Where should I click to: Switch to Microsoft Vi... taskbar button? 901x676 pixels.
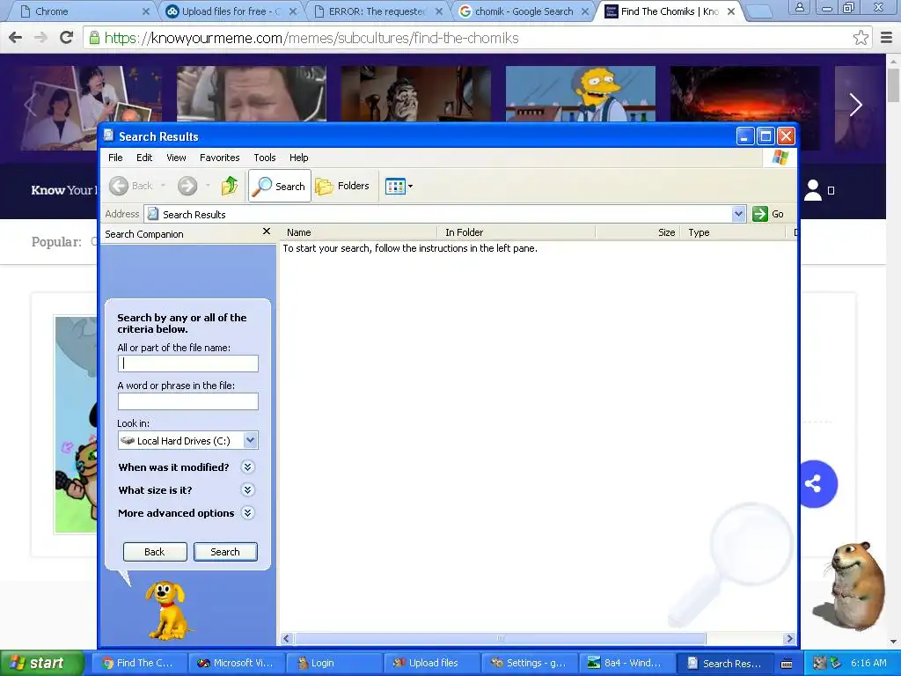236,663
